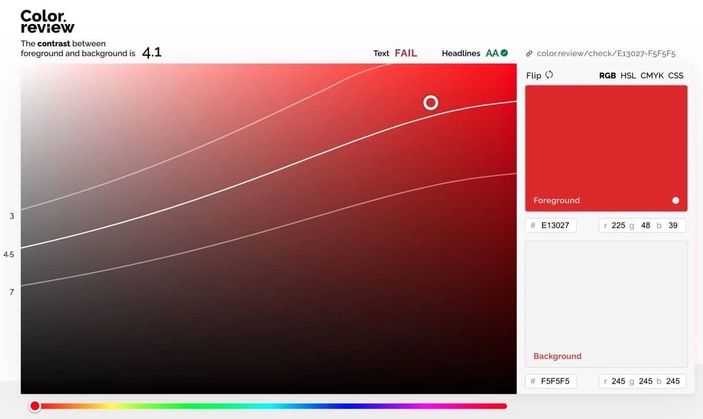Viewport: 703px width, 419px height.
Task: Click the Flip colors button label
Action: click(533, 76)
